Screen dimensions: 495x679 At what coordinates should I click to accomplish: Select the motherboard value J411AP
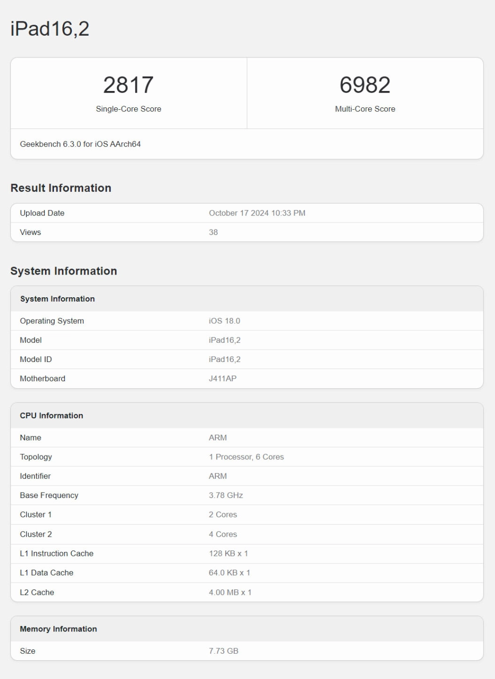(222, 379)
